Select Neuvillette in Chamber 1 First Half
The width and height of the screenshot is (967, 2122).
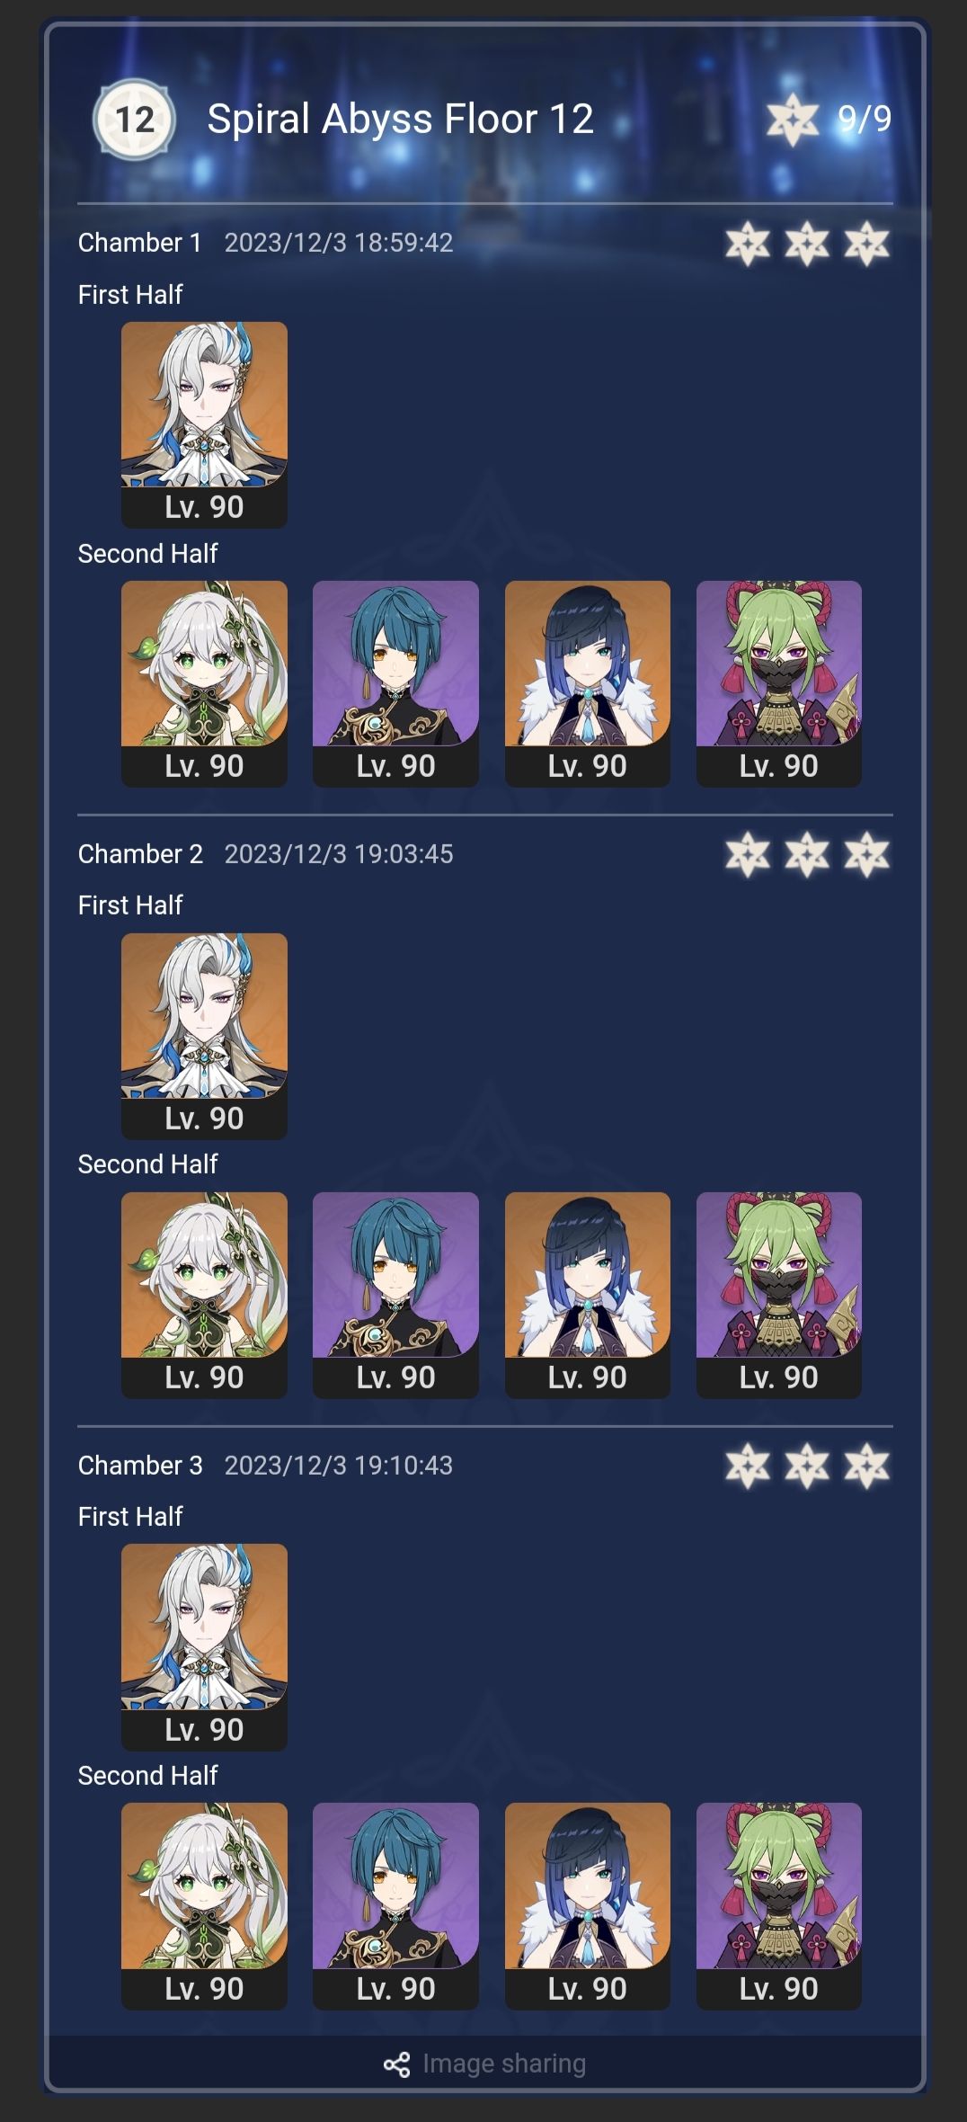[x=204, y=424]
